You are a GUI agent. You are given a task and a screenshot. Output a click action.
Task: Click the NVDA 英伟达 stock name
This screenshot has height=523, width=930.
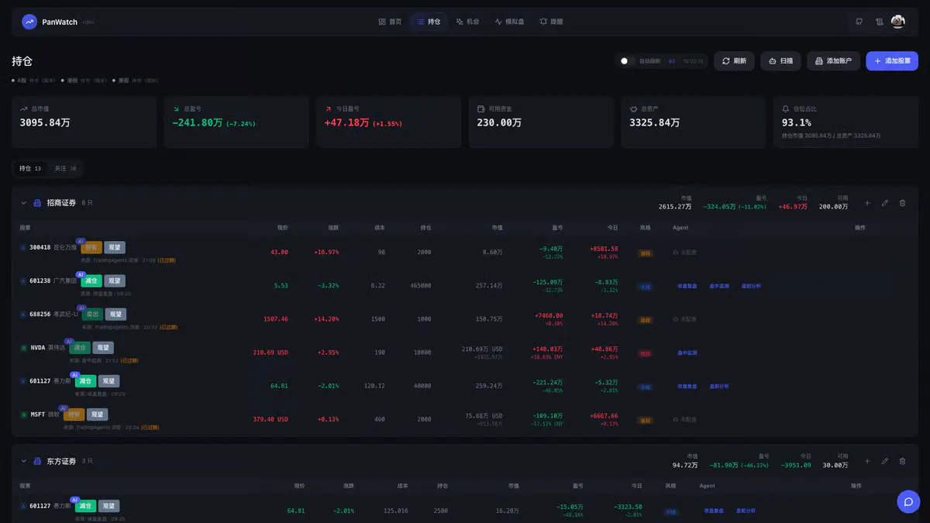(47, 348)
